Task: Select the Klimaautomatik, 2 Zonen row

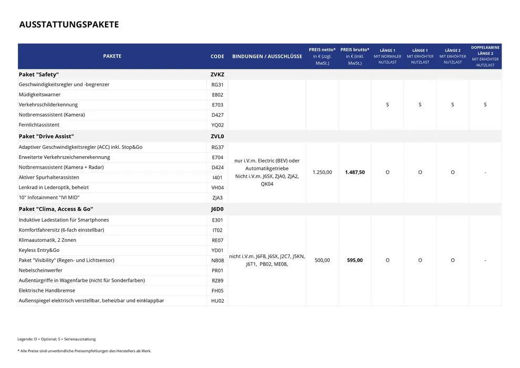Action: coord(47,240)
